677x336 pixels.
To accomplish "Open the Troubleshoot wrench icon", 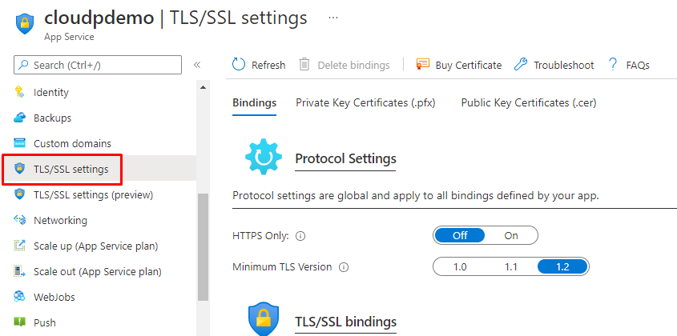I will (521, 65).
